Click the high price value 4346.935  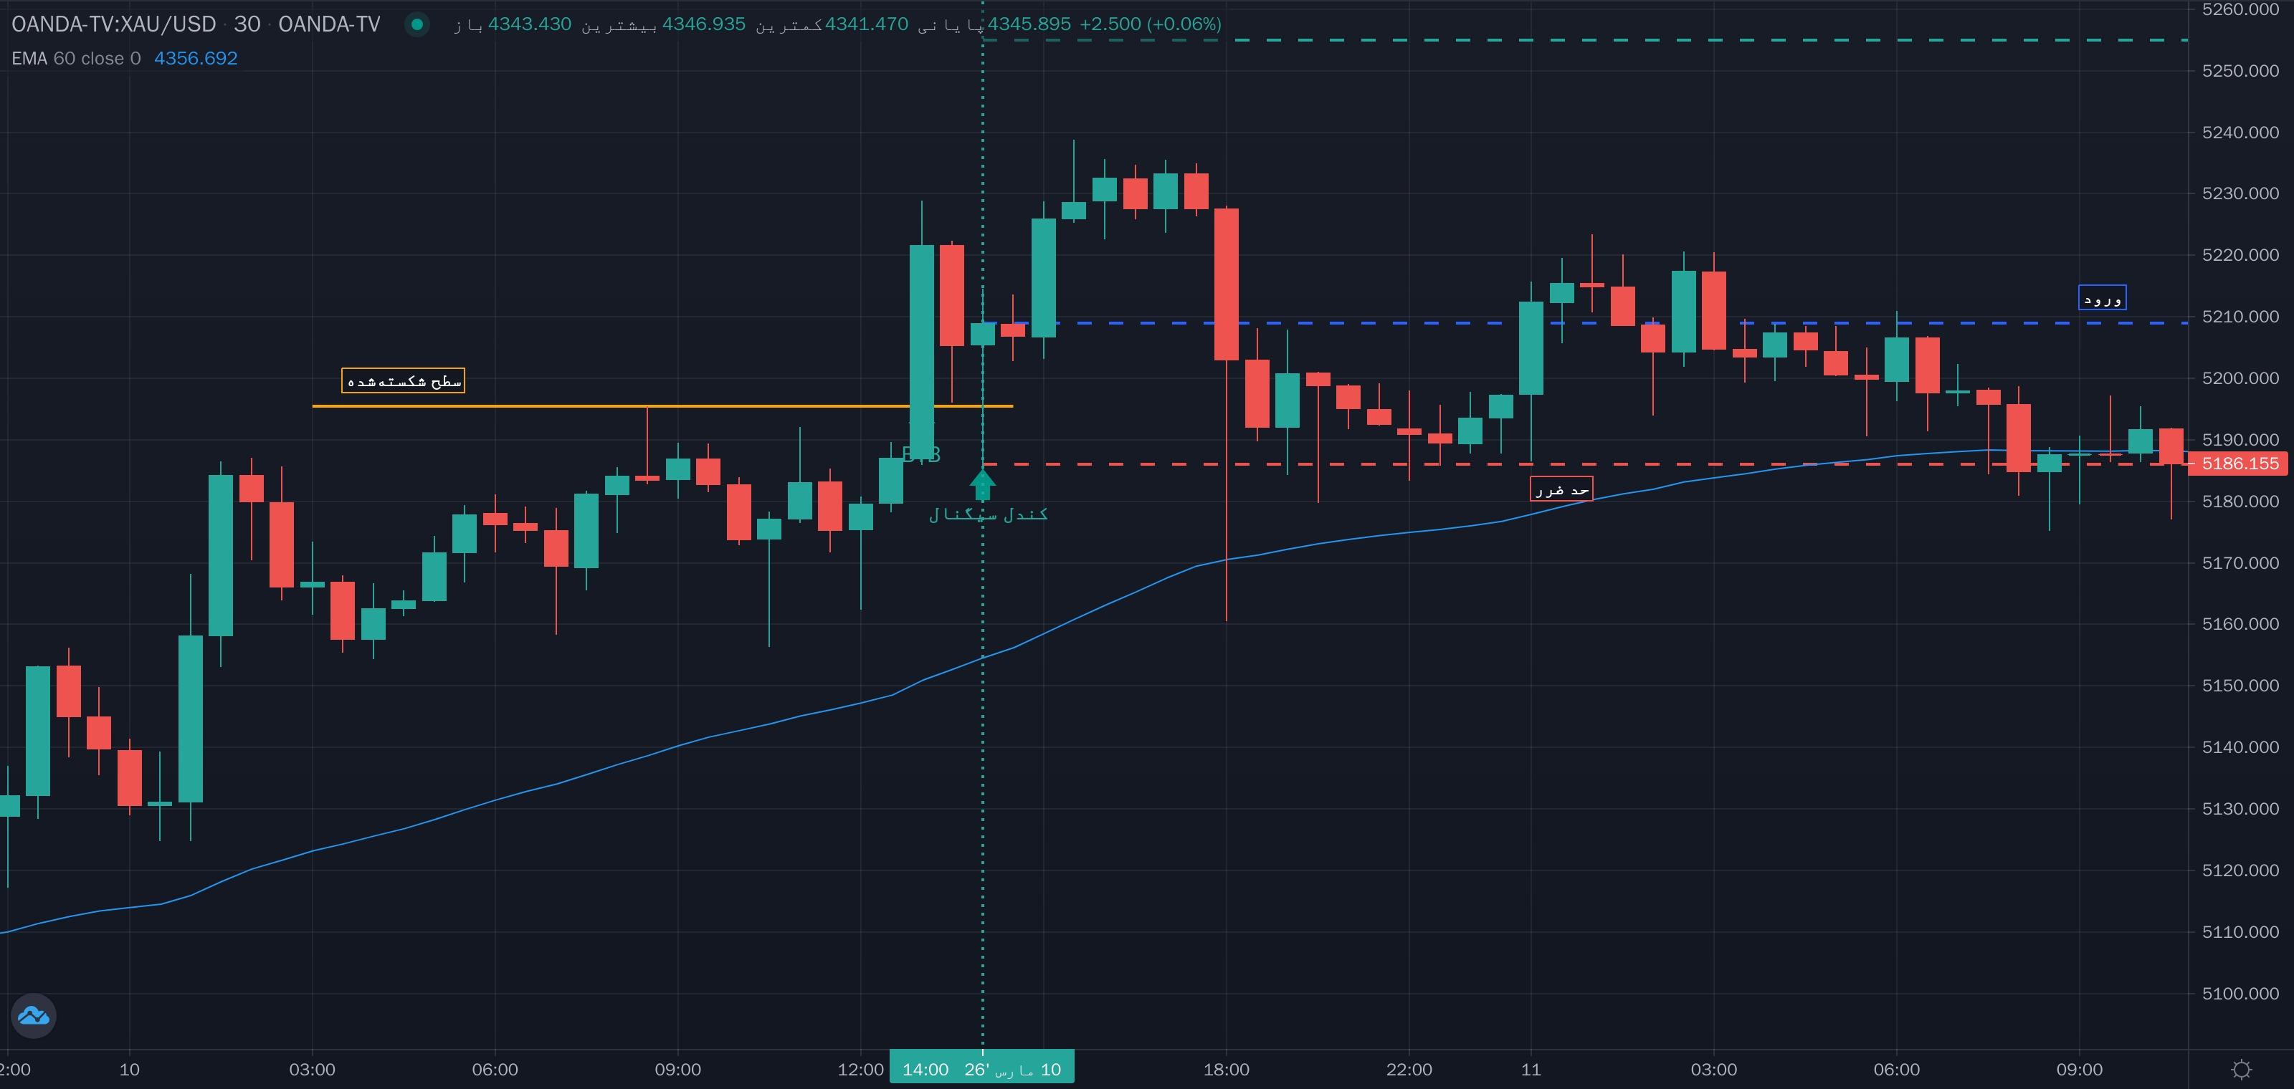click(x=703, y=24)
